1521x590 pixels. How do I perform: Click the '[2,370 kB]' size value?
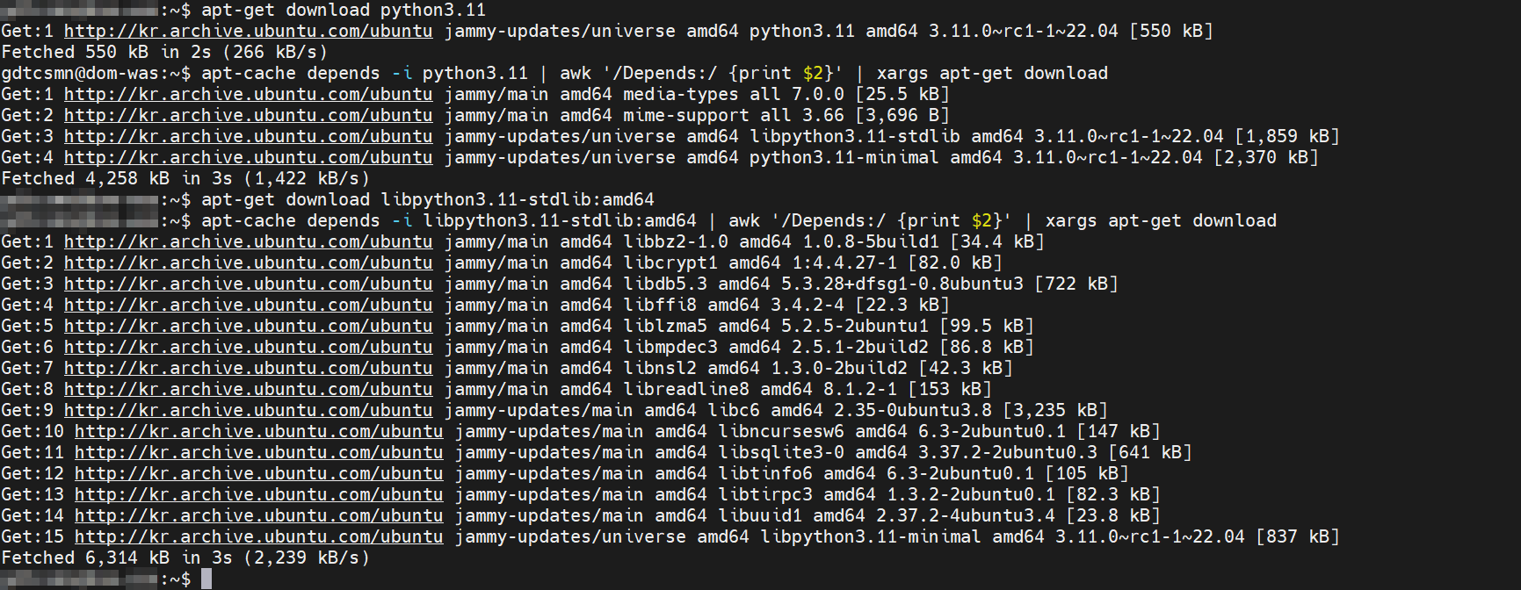click(1266, 157)
